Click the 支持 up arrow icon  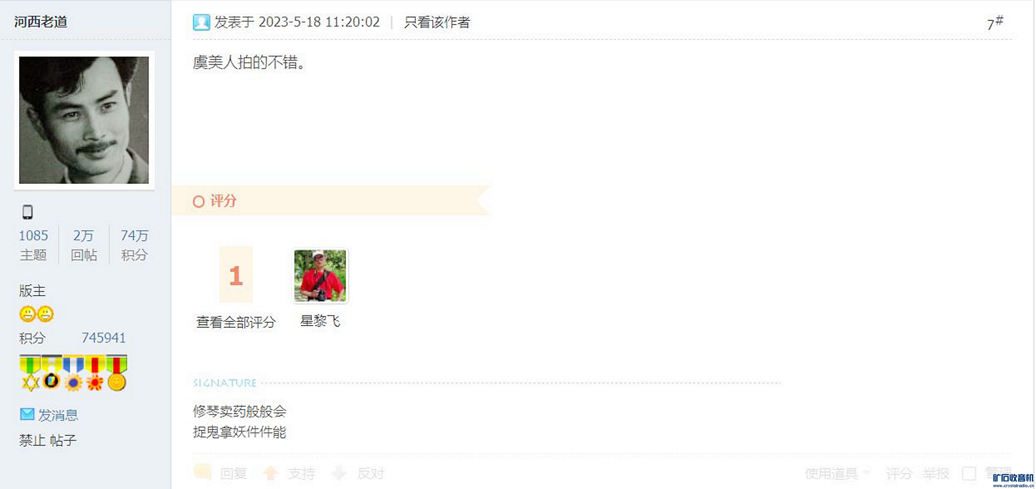[271, 473]
